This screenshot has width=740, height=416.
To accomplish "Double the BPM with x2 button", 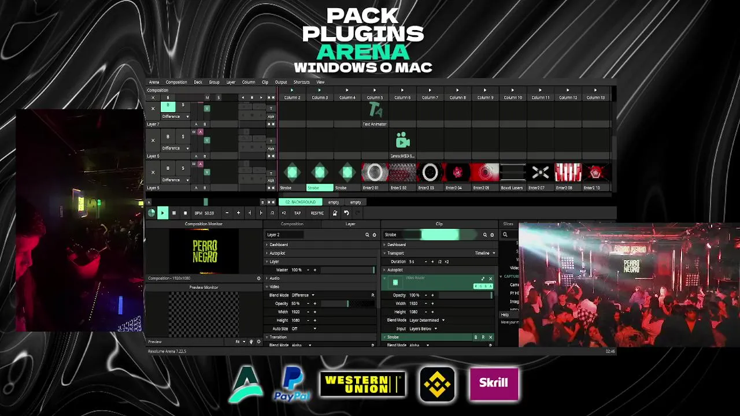I will click(283, 213).
